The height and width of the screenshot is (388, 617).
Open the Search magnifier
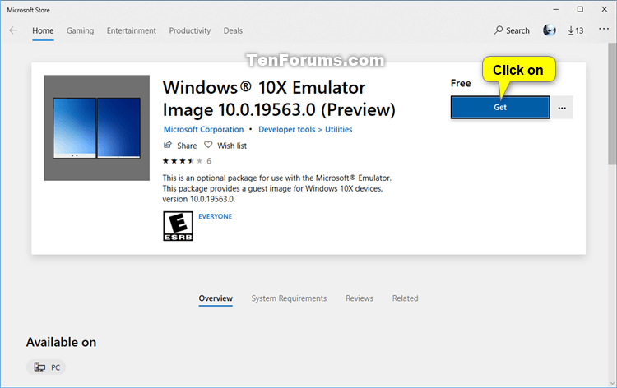click(x=499, y=30)
